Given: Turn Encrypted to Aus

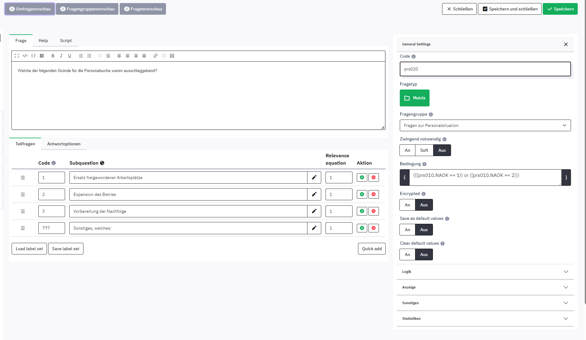Looking at the screenshot, I should click(424, 205).
